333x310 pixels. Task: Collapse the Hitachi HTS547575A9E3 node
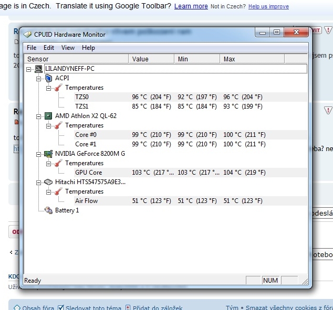(x=39, y=183)
